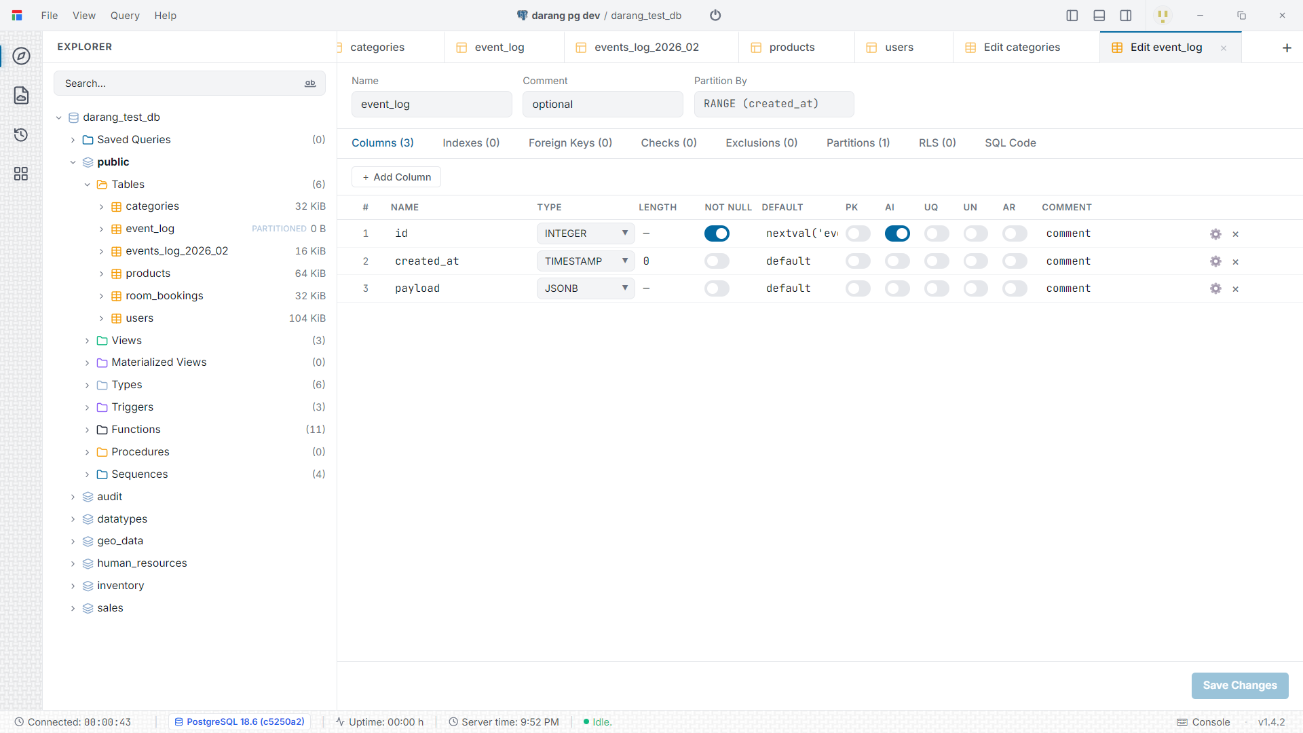Click the Add Column button
This screenshot has height=733, width=1303.
pos(396,177)
